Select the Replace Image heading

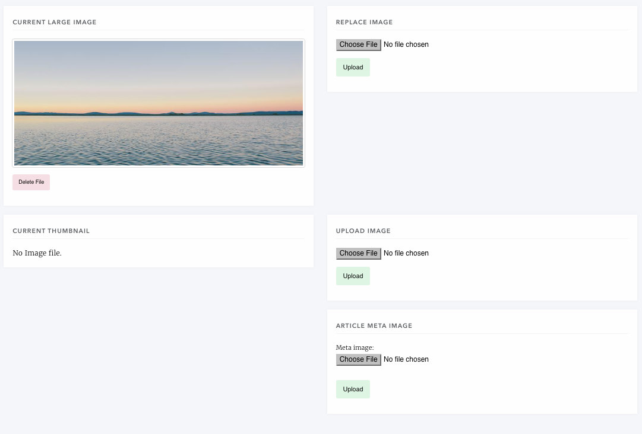(364, 23)
